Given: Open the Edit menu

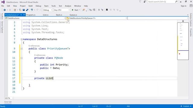Looking at the screenshot, I should tap(8, 6).
